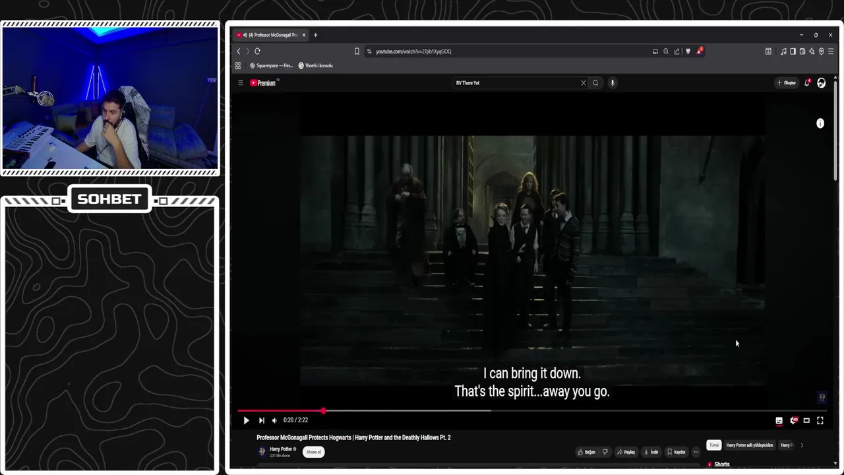Open the YouTube account avatar menu
This screenshot has width=844, height=475.
point(821,83)
